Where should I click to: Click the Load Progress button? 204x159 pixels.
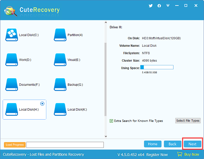[x=15, y=145]
